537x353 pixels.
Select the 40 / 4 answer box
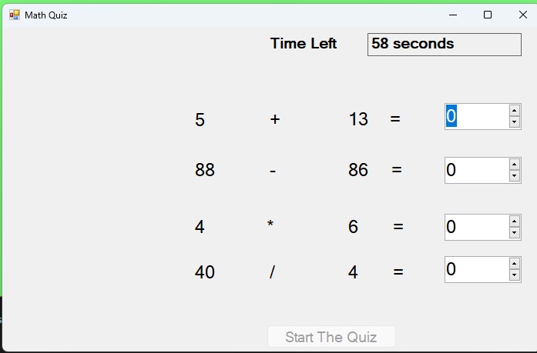coord(475,269)
